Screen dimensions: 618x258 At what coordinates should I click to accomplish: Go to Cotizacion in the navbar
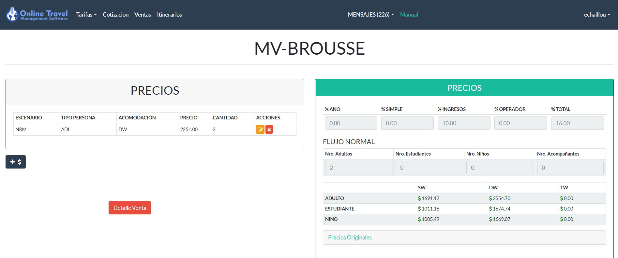tap(116, 15)
